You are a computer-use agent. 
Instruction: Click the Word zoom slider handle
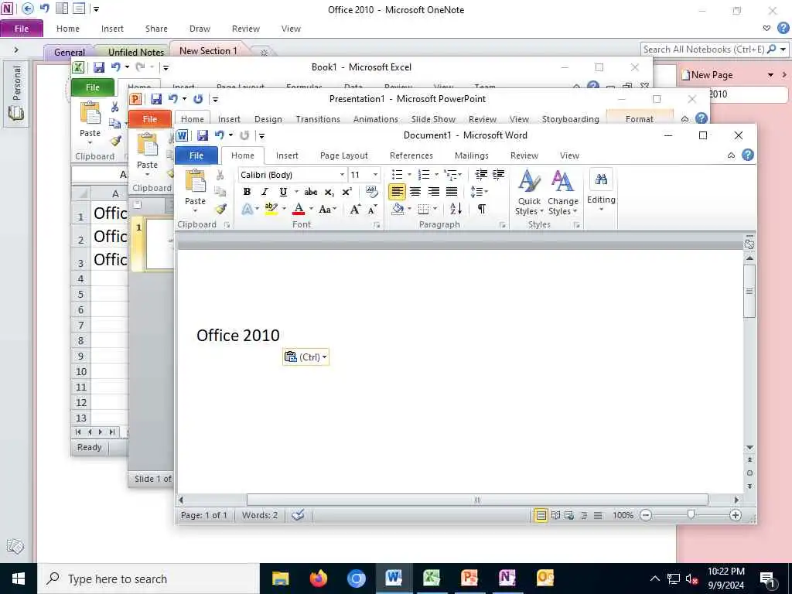(x=691, y=514)
